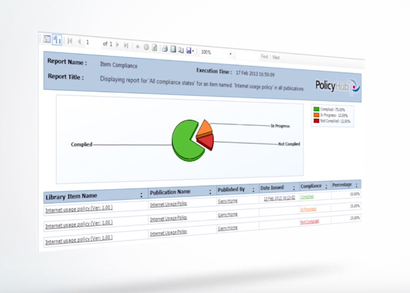The height and width of the screenshot is (293, 410).
Task: Toggle the document map panel icon
Action: pos(47,39)
